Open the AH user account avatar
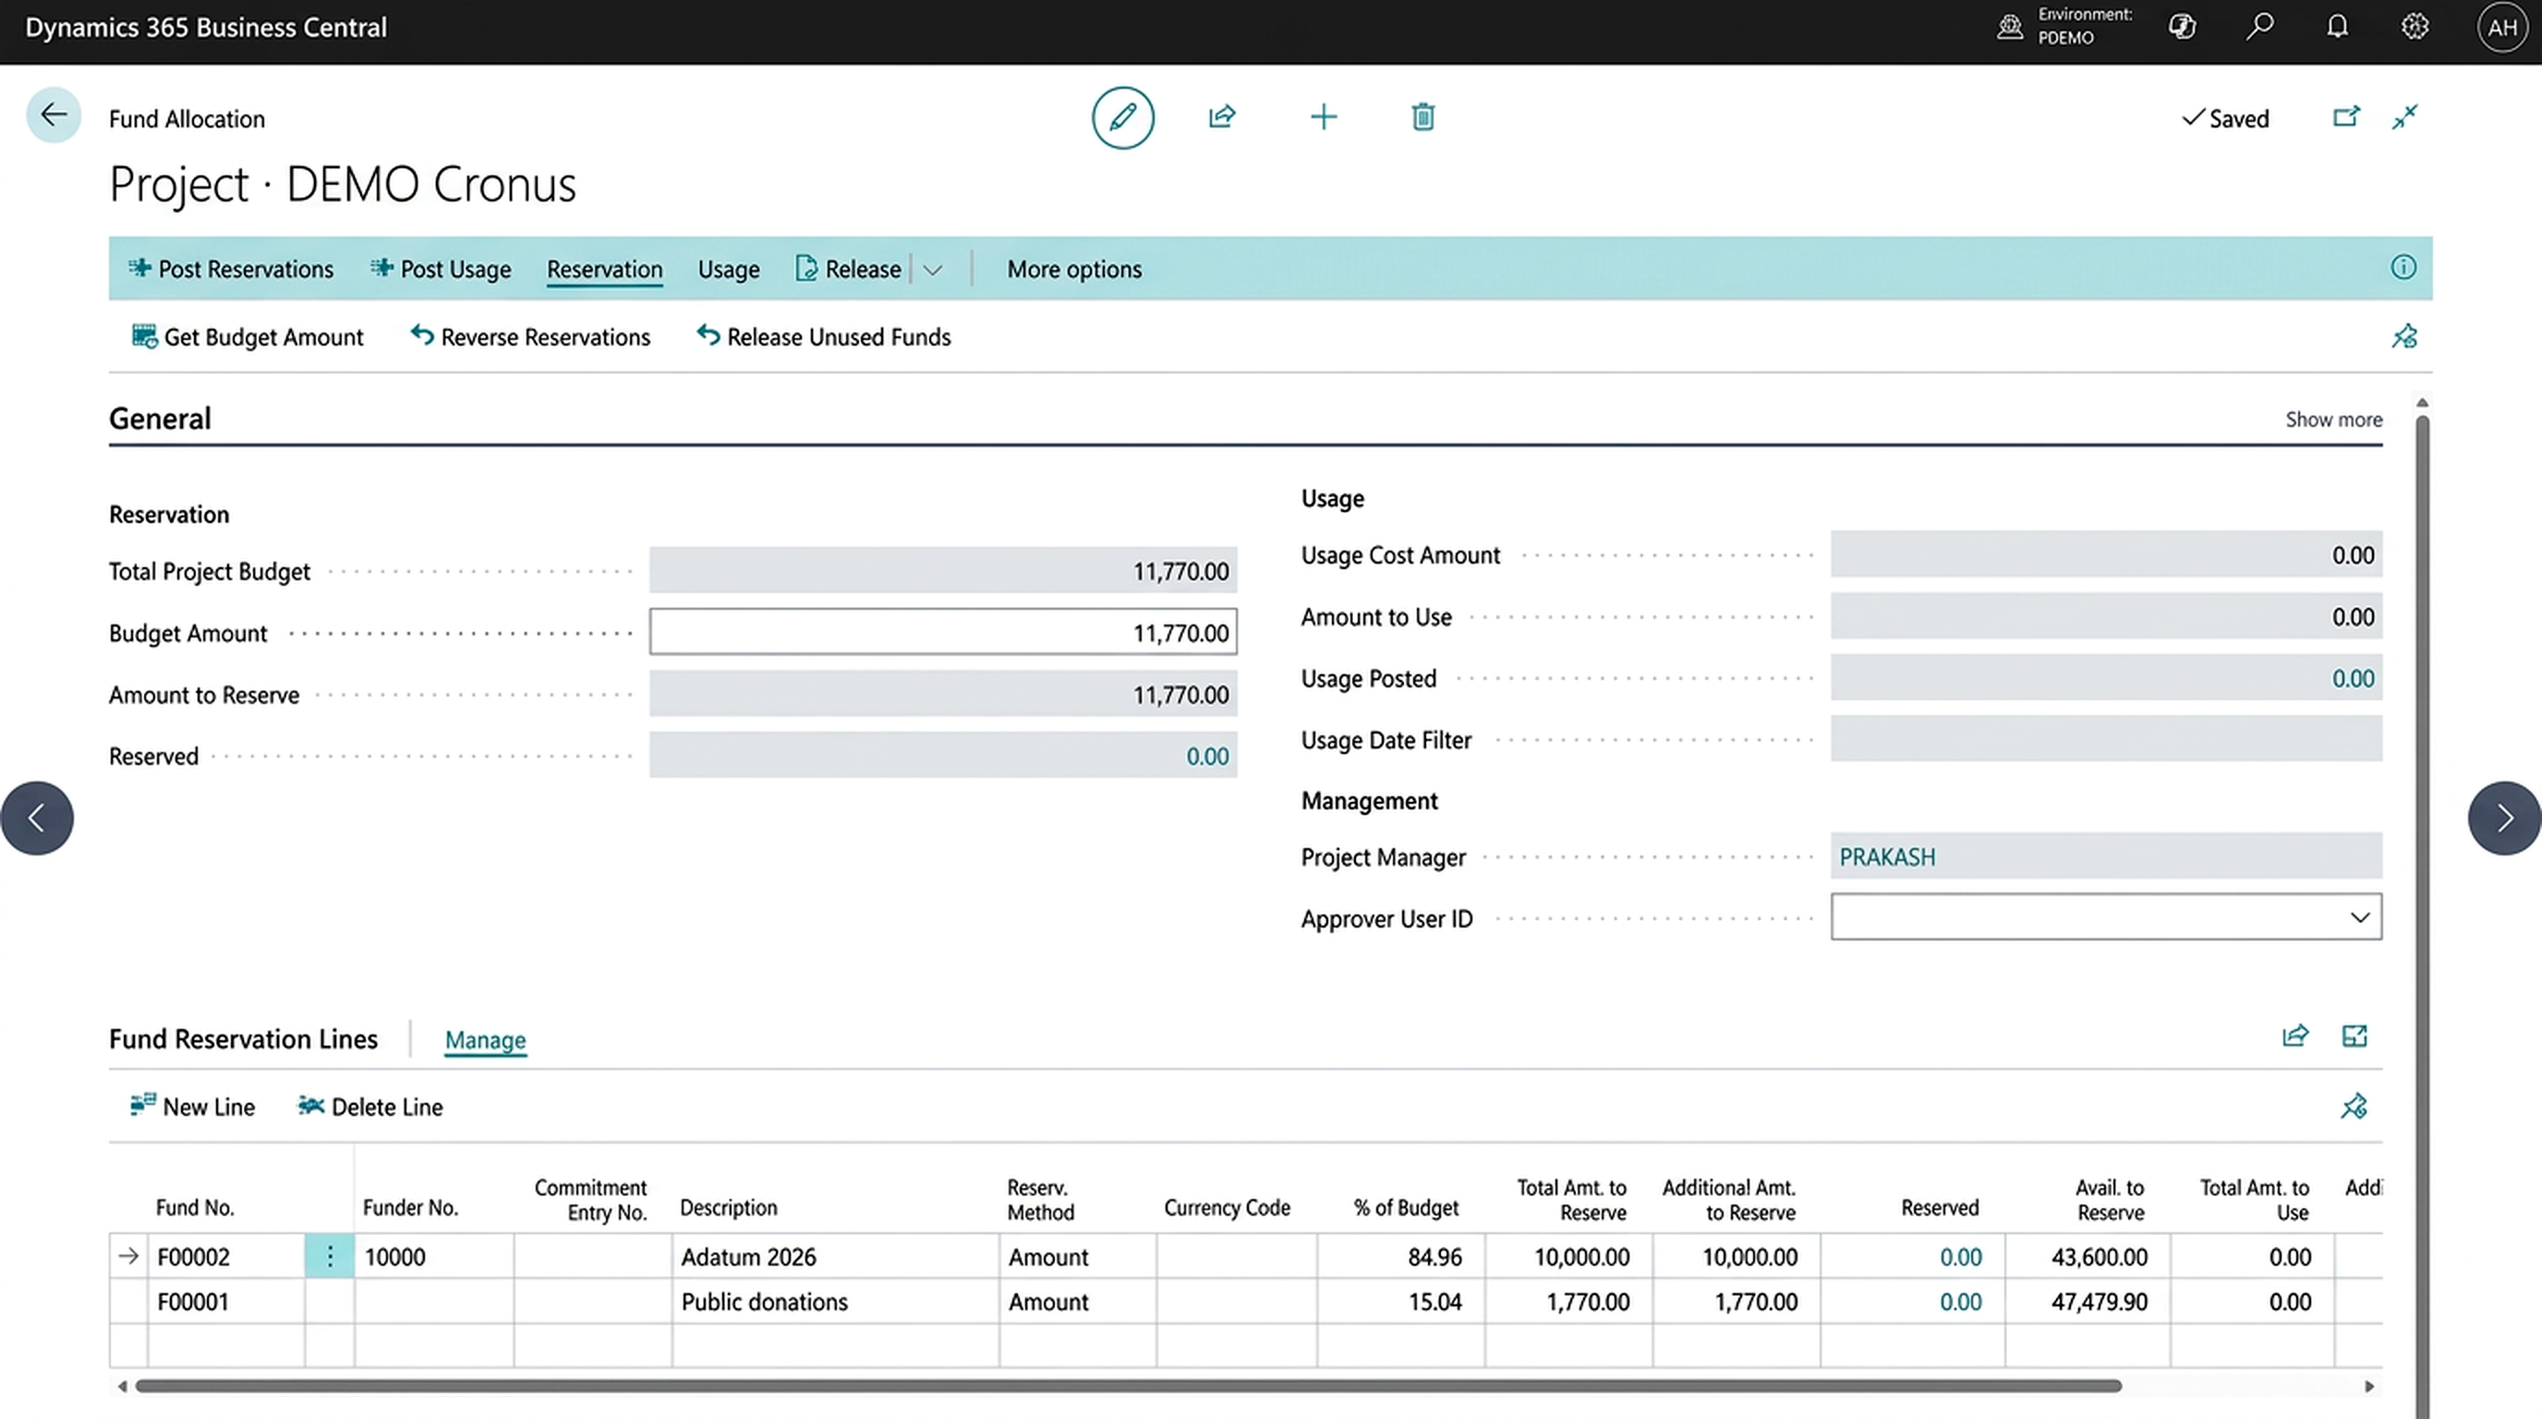This screenshot has width=2542, height=1419. pyautogui.click(x=2501, y=28)
